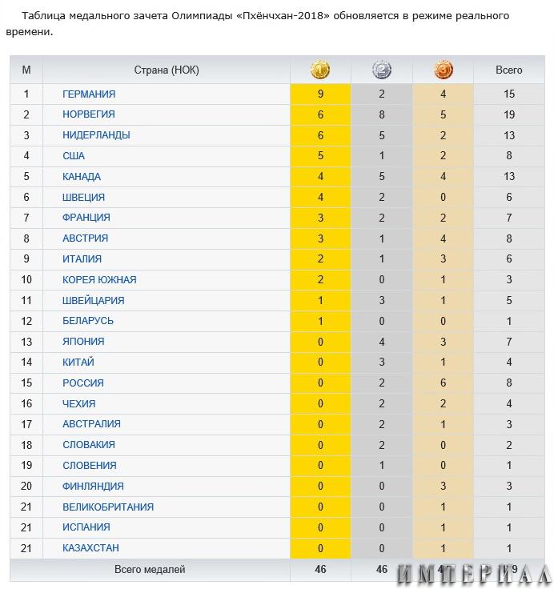Click the silver medal icon header

pyautogui.click(x=382, y=70)
